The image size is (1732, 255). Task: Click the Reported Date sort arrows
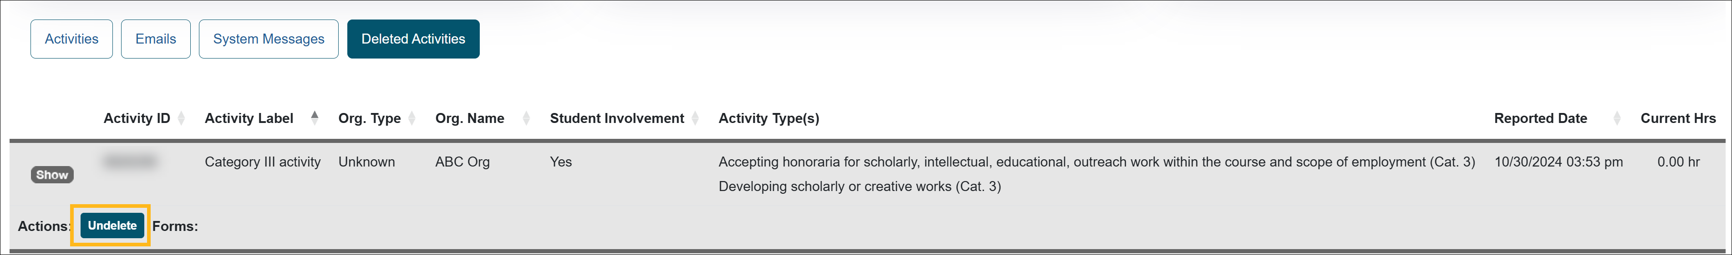[1617, 119]
